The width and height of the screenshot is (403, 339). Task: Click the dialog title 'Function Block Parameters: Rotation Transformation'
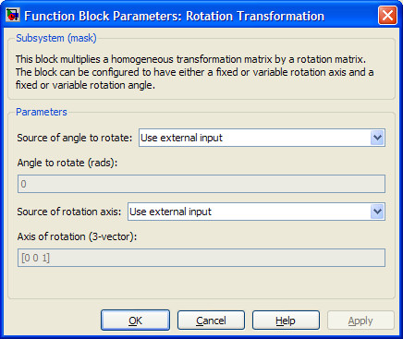174,16
